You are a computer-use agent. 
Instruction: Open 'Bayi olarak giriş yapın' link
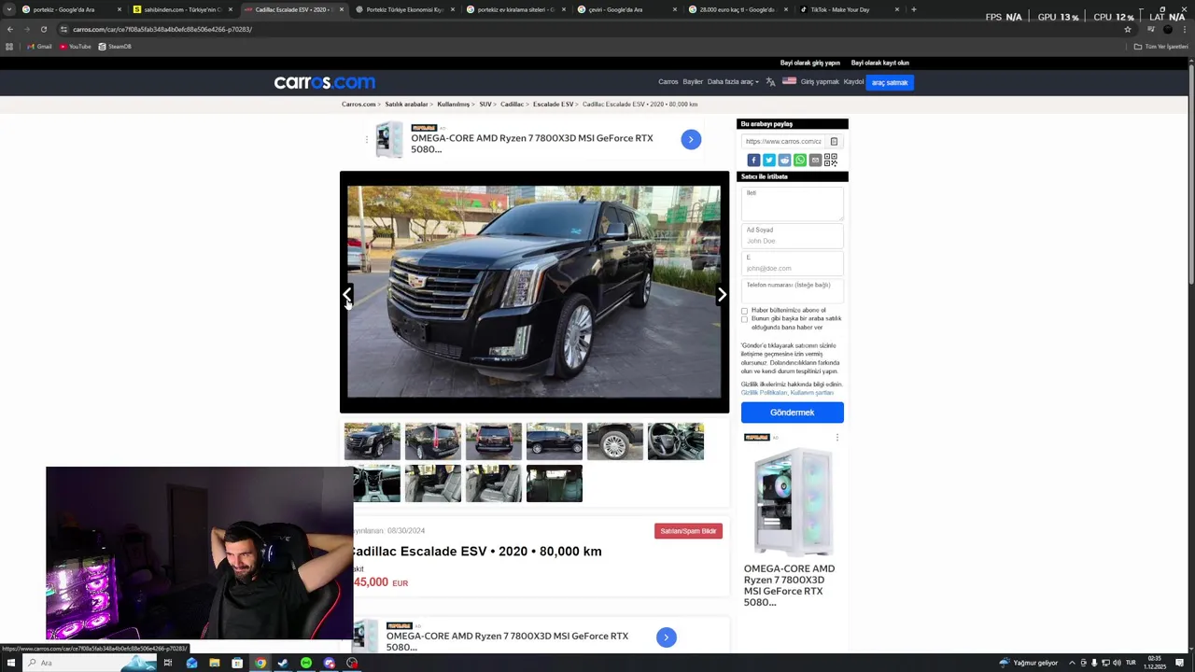click(x=809, y=63)
